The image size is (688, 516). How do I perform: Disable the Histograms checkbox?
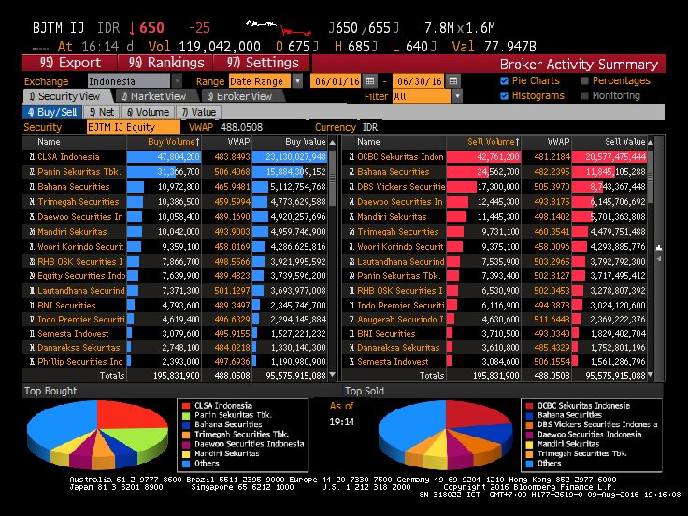tap(505, 95)
